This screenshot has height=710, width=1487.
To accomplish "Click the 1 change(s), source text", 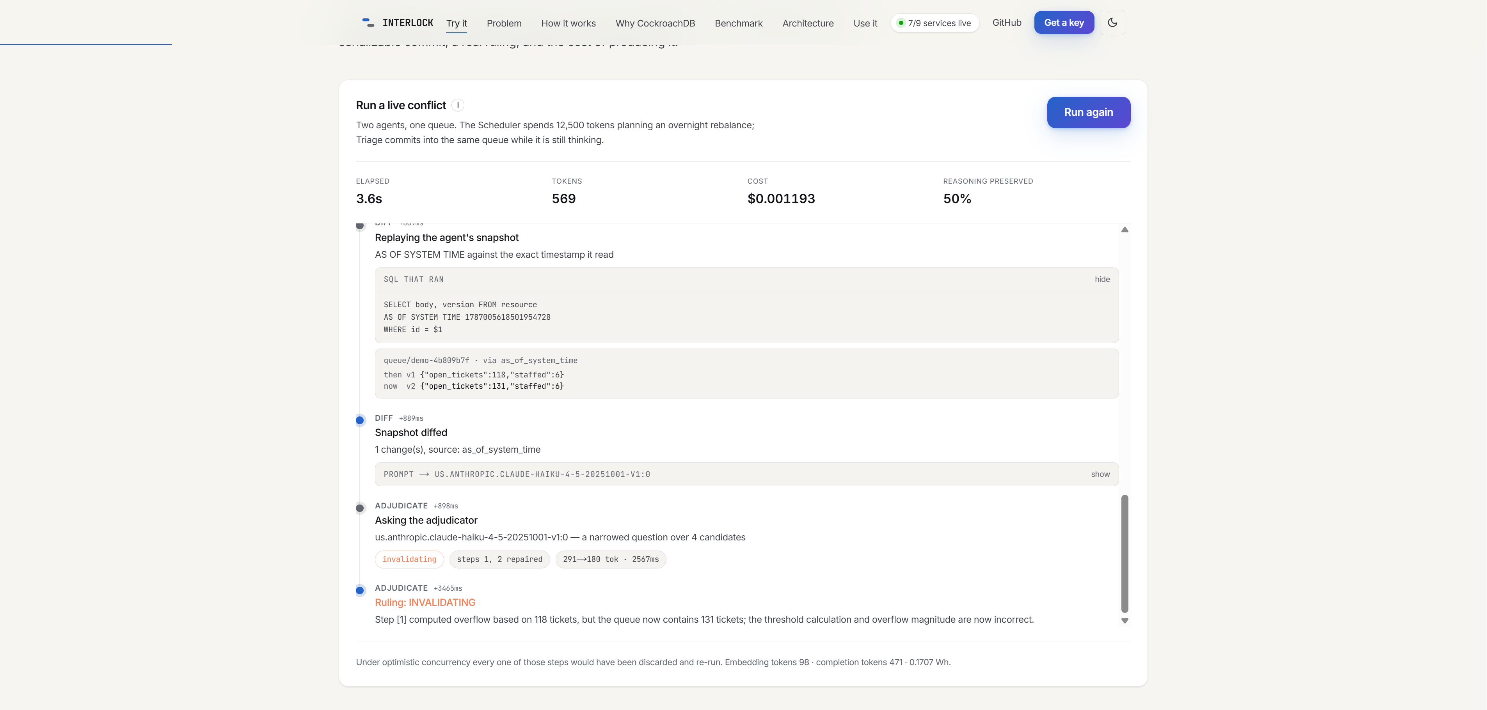I will coord(458,450).
